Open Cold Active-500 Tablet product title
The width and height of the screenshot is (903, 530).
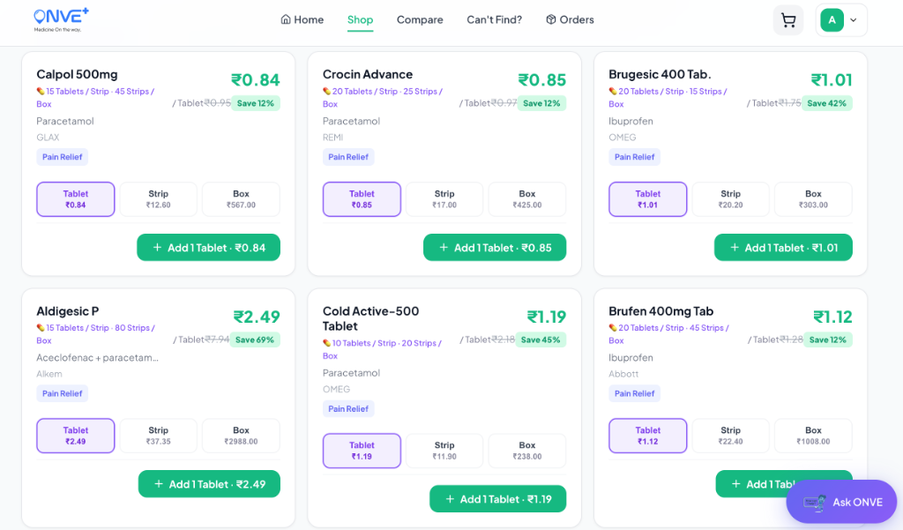pyautogui.click(x=371, y=318)
